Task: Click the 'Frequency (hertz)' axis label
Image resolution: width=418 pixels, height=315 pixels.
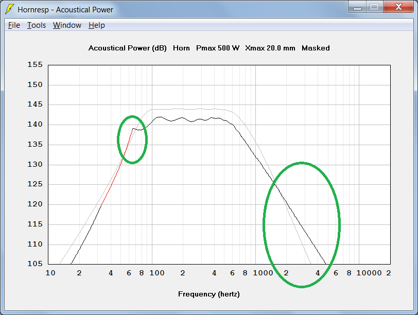Action: 208,294
